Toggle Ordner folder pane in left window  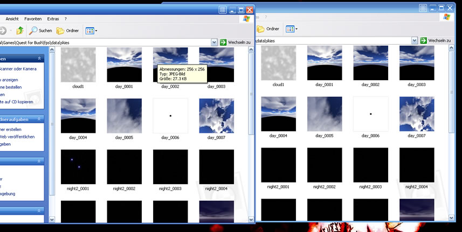(67, 31)
